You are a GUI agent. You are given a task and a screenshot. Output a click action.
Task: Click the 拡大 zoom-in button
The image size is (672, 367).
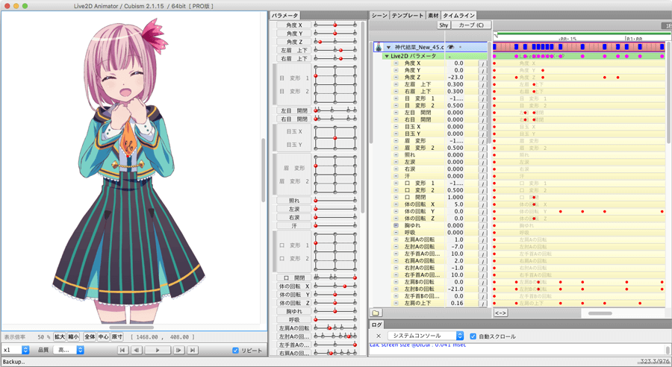pyautogui.click(x=60, y=337)
